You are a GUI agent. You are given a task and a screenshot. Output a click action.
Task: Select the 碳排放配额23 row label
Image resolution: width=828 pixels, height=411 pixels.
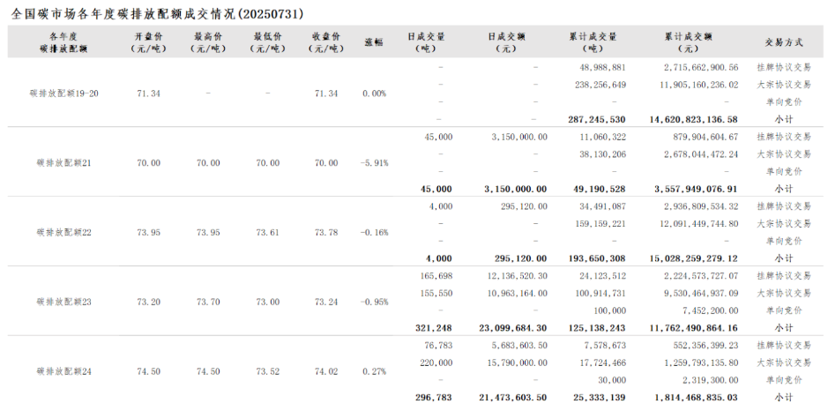63,303
